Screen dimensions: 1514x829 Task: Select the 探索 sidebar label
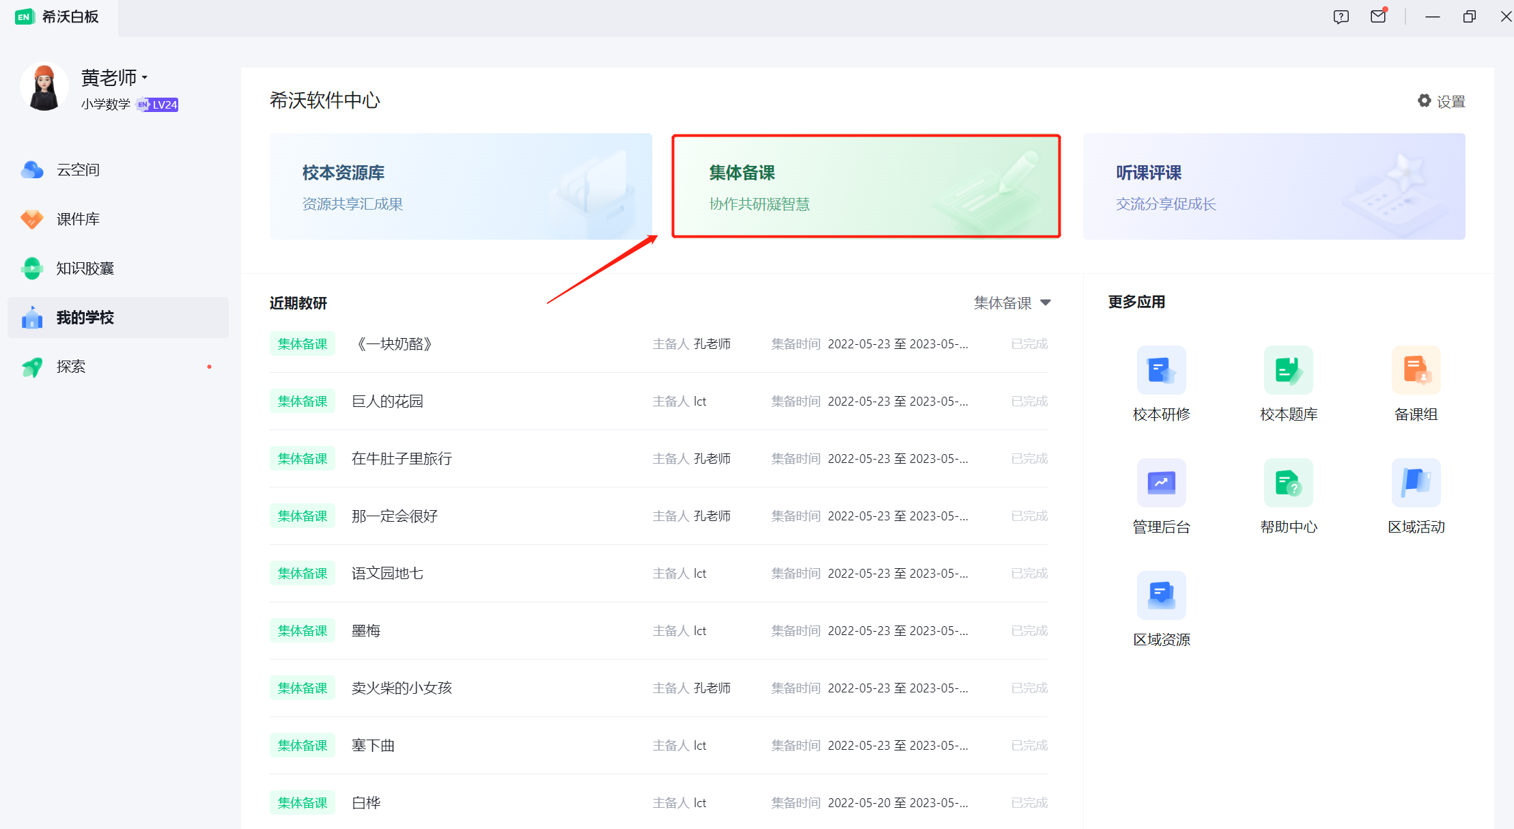(x=71, y=367)
